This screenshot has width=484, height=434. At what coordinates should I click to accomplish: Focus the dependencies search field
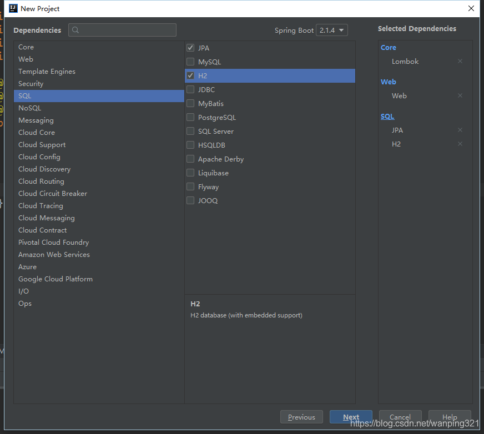click(122, 30)
